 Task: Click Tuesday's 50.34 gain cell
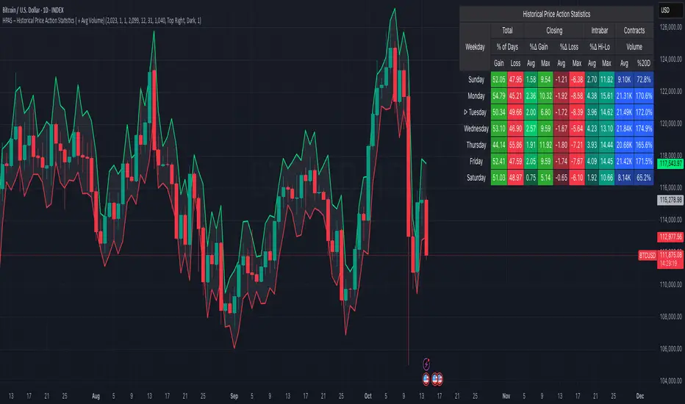coord(499,112)
